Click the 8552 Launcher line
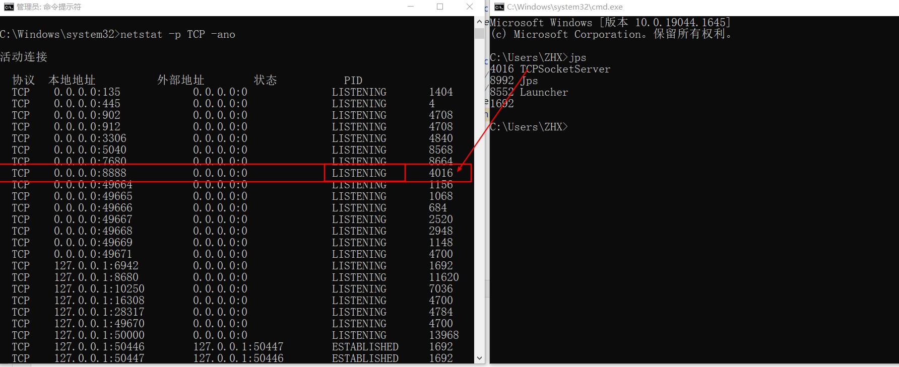The image size is (899, 367). [x=529, y=92]
